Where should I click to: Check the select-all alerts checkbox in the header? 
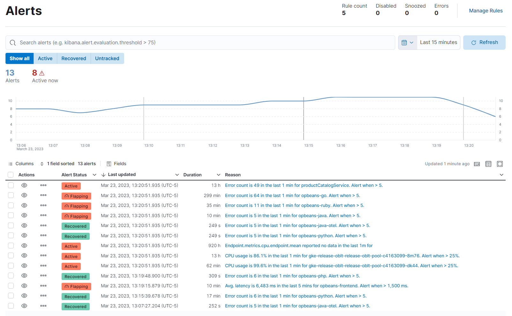[x=11, y=175]
